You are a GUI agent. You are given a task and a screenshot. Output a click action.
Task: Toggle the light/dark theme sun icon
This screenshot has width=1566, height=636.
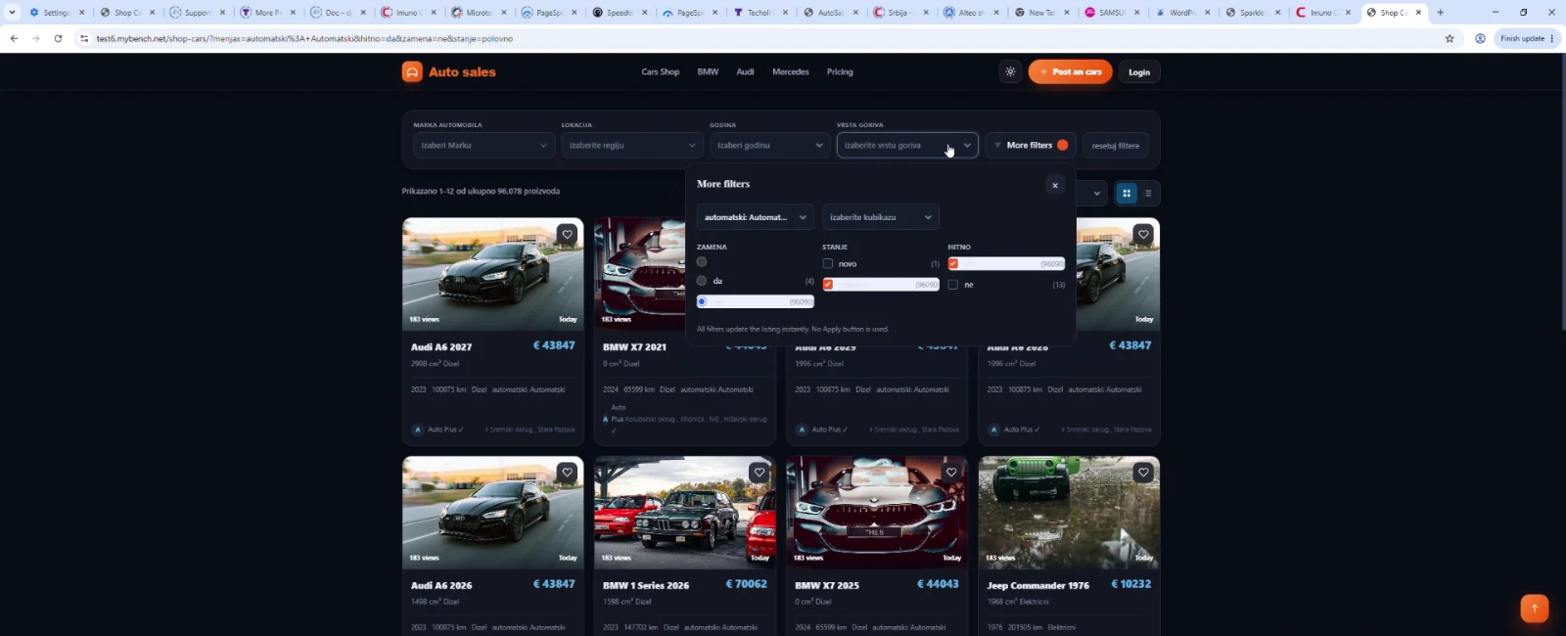[1010, 71]
